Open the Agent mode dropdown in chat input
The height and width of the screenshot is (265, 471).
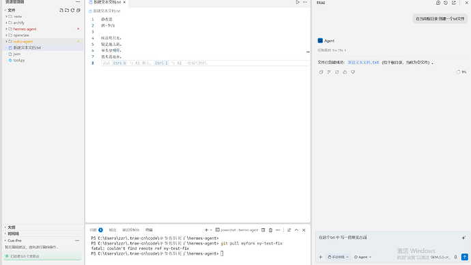click(362, 257)
